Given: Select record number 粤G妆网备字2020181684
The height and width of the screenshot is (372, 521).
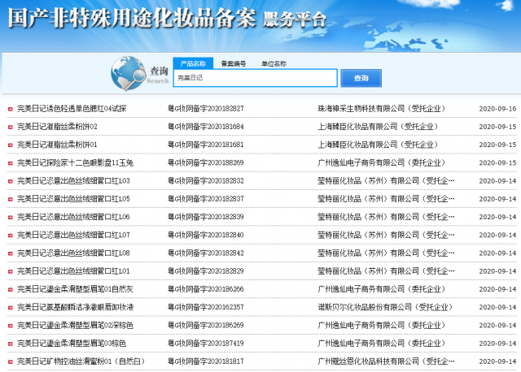Looking at the screenshot, I should tap(206, 127).
